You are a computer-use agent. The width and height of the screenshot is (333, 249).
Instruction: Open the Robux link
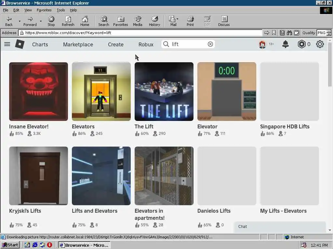[x=146, y=44]
